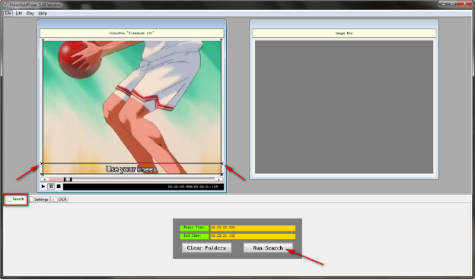Viewport: 475px width, 280px height.
Task: Stop the video playback
Action: pos(59,187)
